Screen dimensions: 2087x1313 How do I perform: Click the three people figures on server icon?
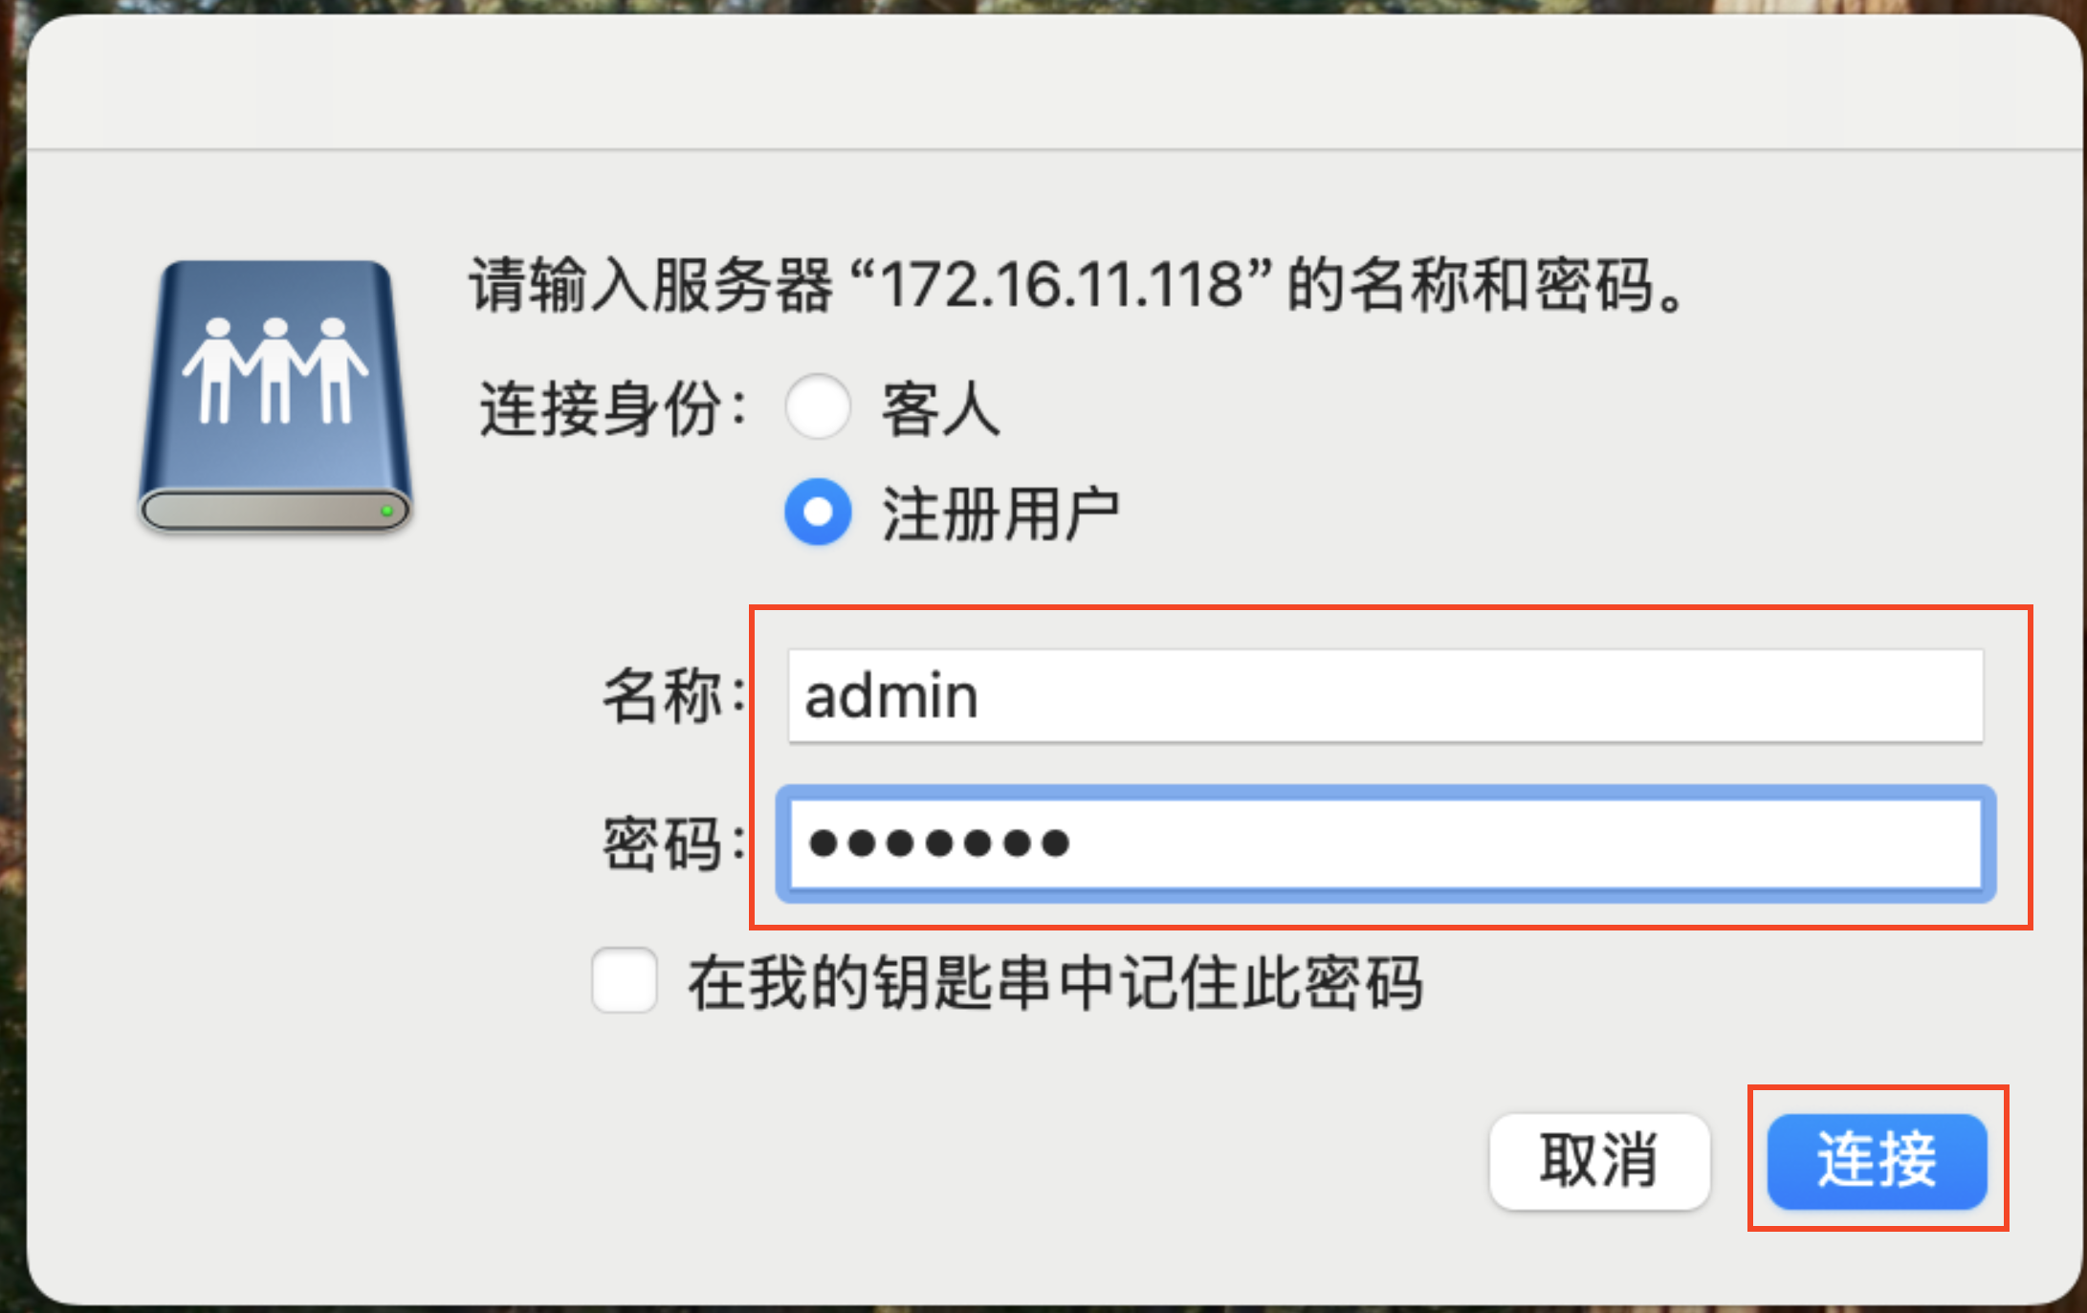click(275, 370)
